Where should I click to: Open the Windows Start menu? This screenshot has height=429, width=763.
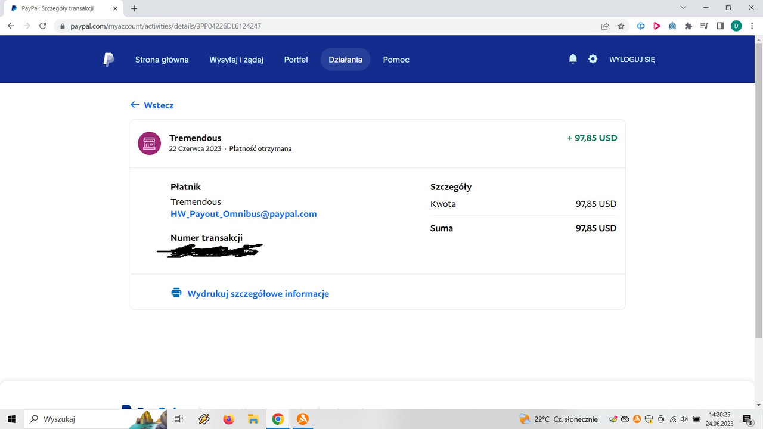tap(11, 419)
